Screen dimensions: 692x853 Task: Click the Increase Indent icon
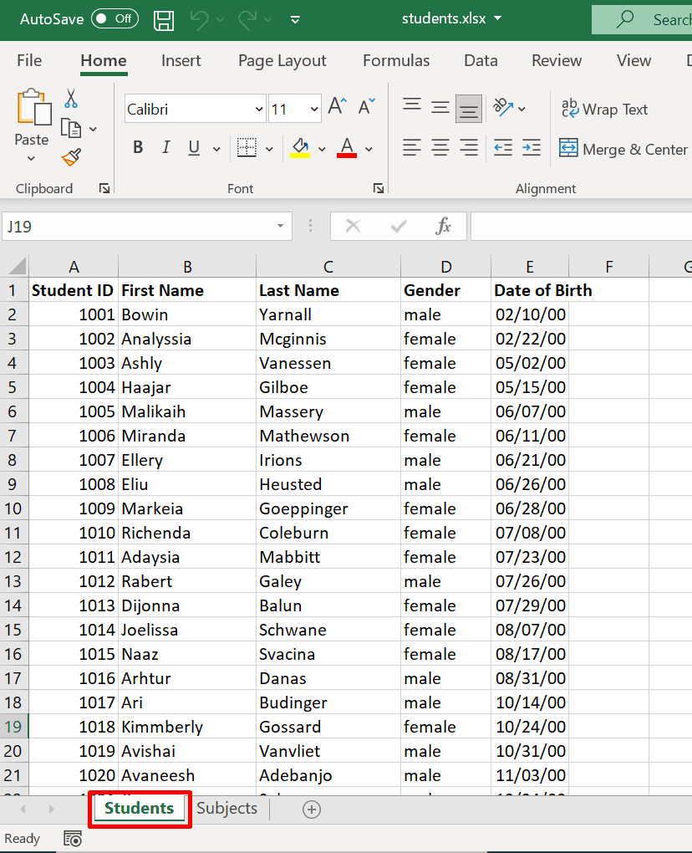[532, 148]
